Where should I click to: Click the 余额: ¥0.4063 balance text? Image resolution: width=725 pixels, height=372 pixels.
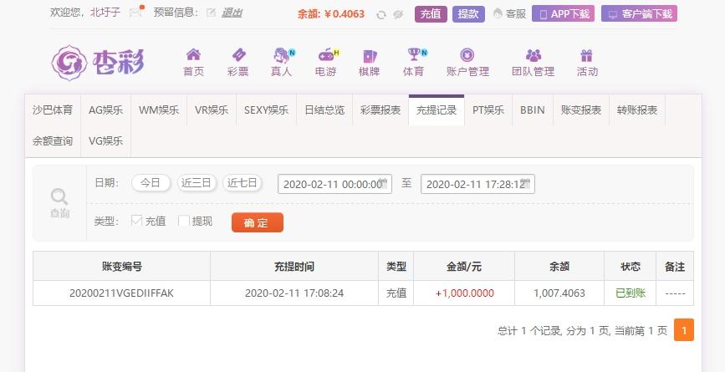pyautogui.click(x=331, y=14)
